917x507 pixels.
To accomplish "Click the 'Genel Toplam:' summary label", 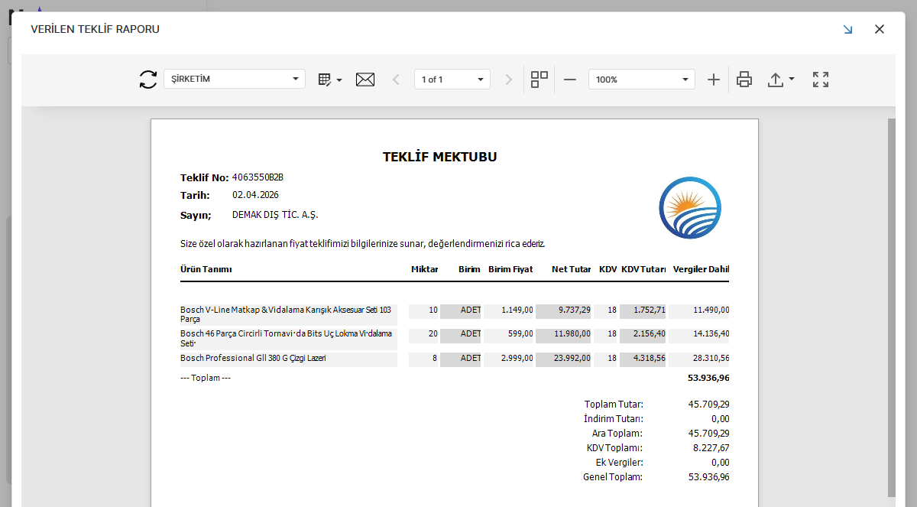I will coord(613,477).
